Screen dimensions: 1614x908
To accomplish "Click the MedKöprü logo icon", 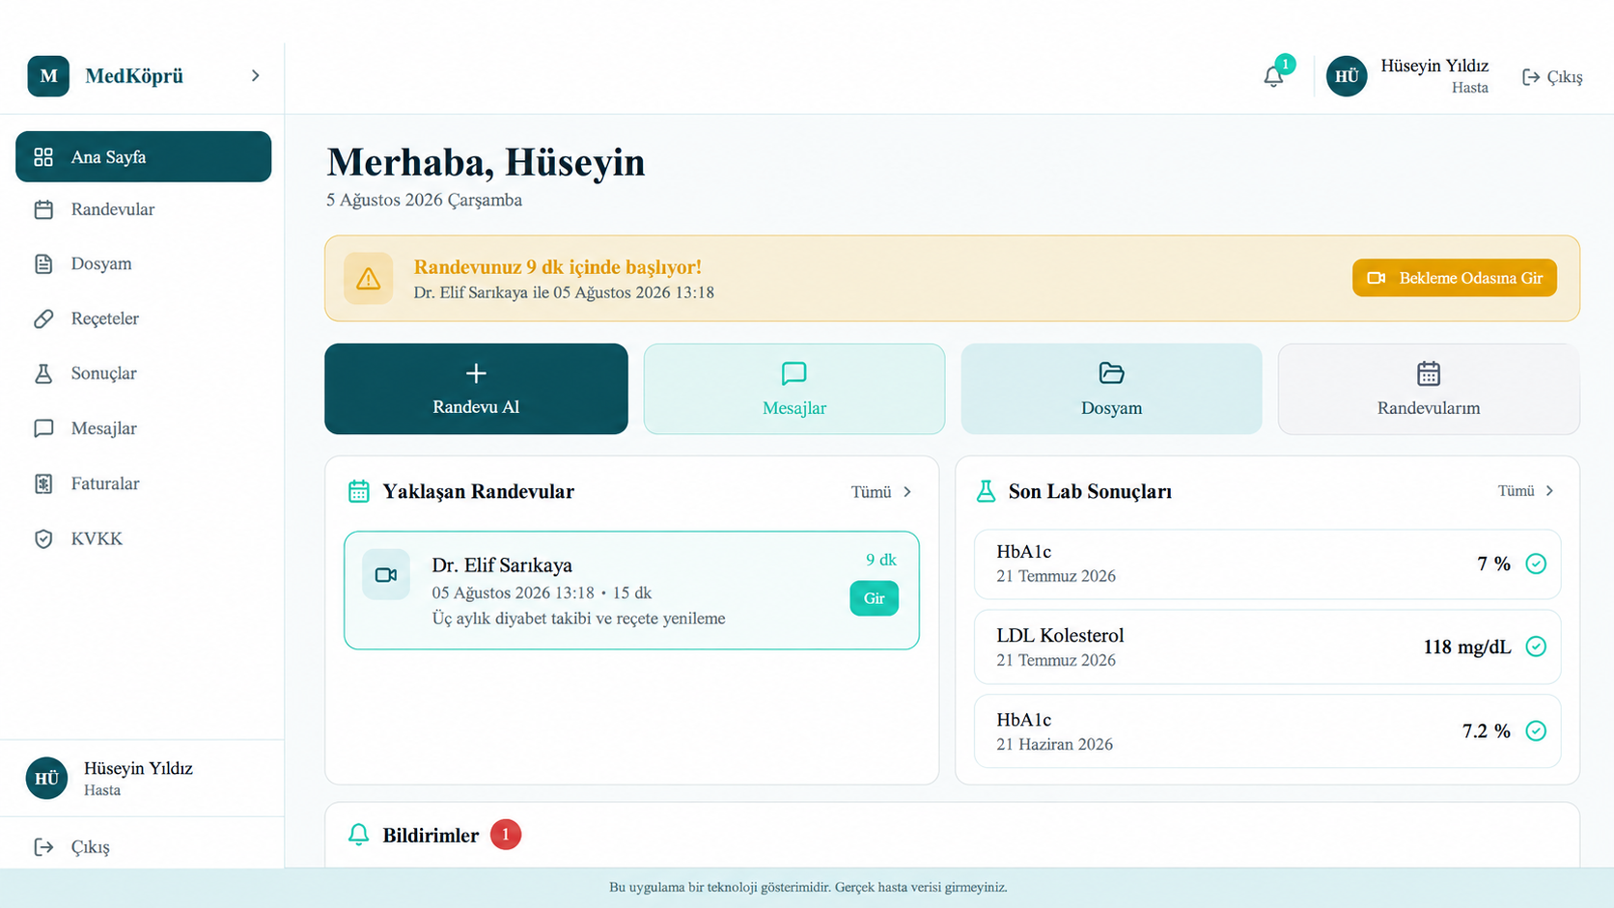I will [48, 76].
